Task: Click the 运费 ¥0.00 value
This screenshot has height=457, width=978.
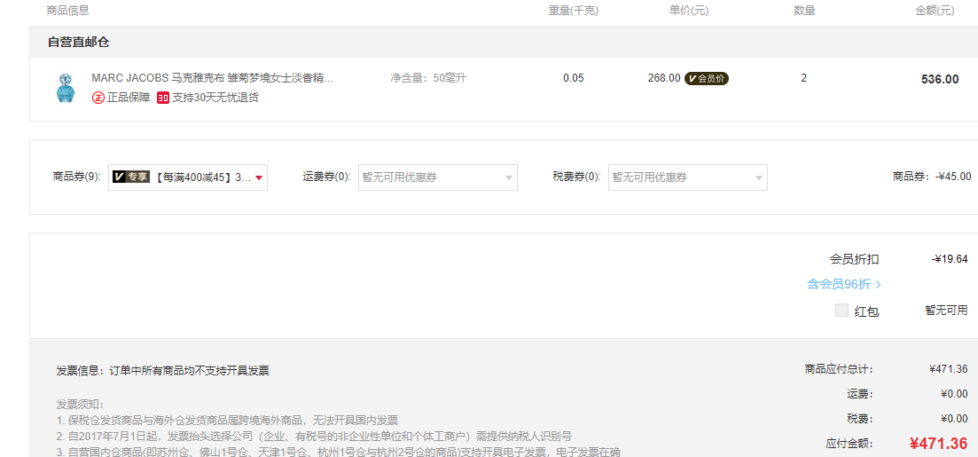Action: coord(954,394)
